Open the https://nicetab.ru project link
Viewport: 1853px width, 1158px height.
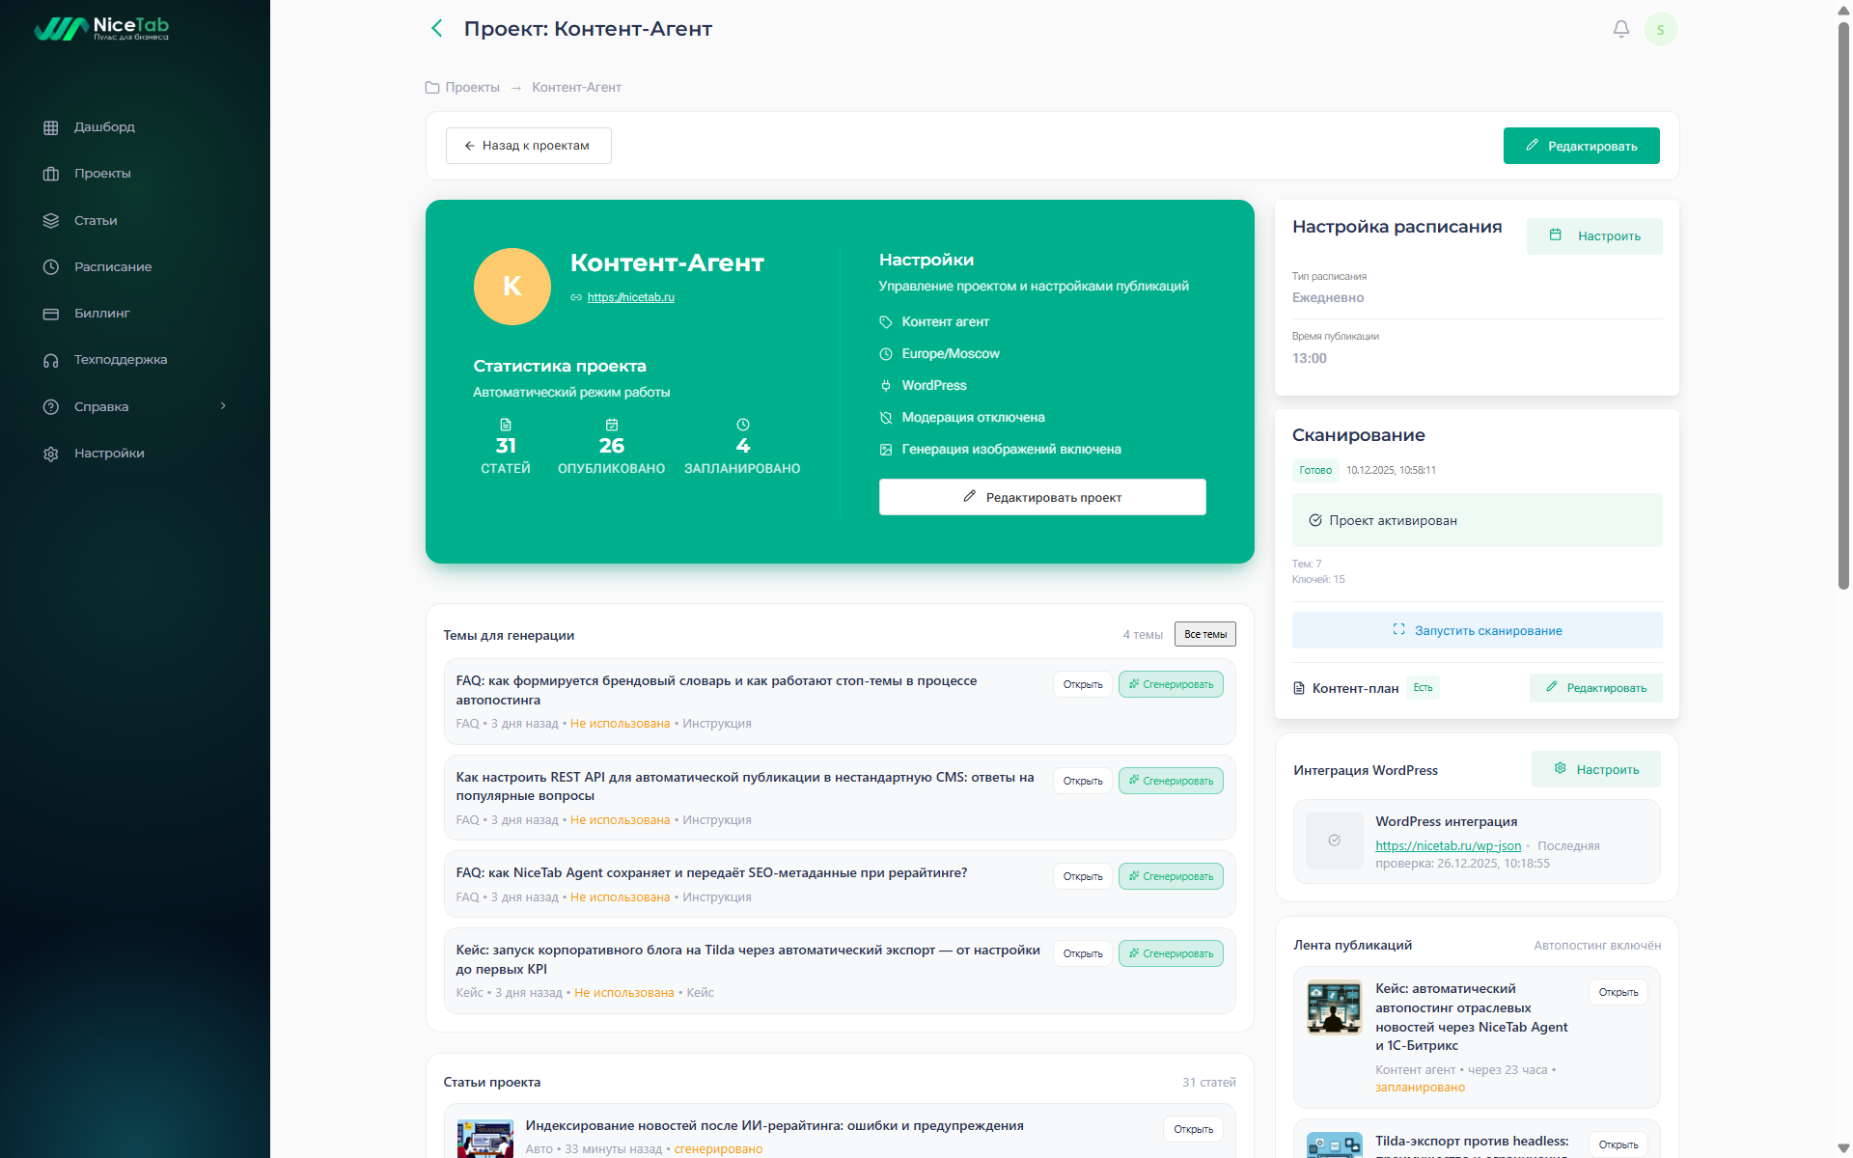tap(630, 297)
